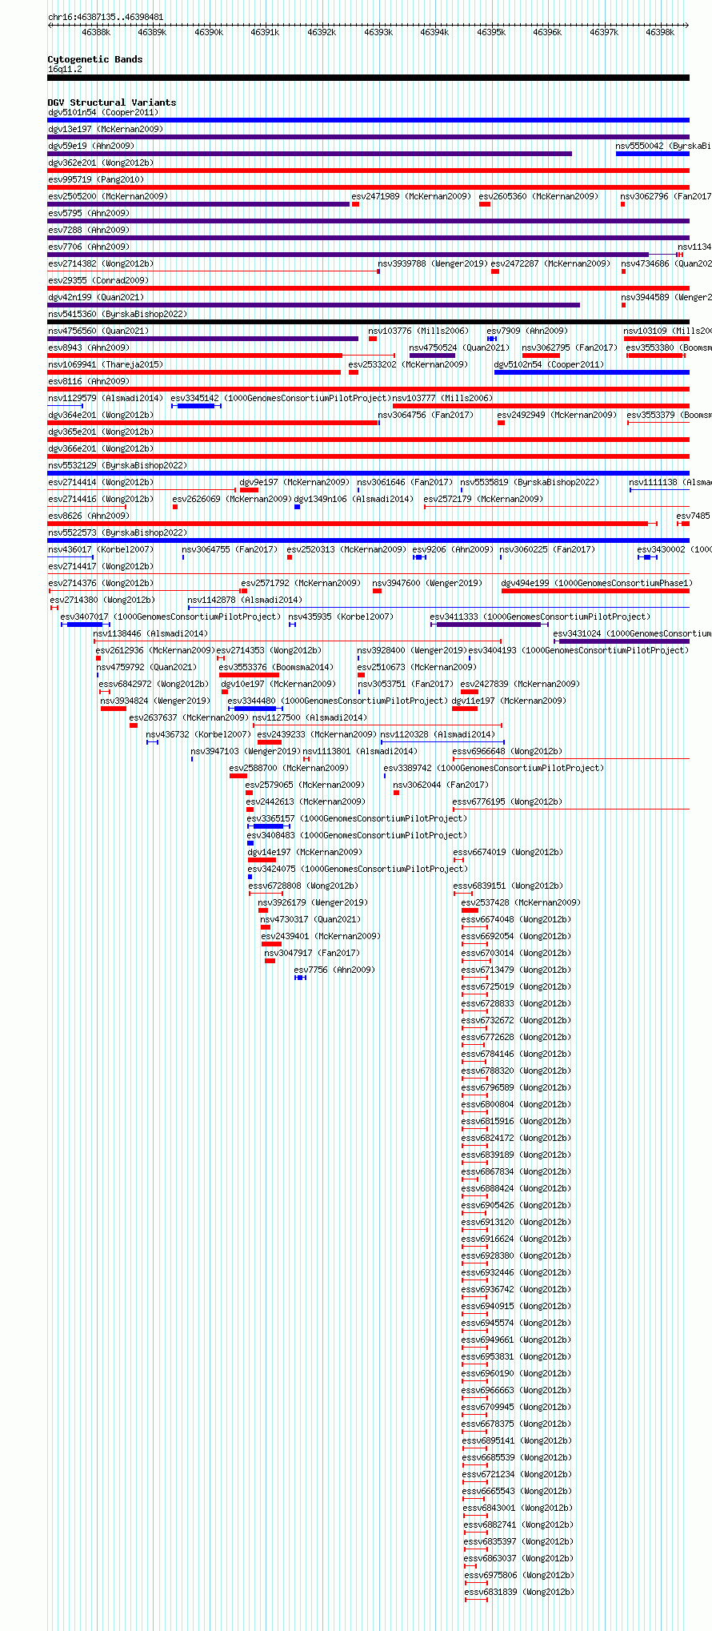Open dgv494e199 1000GenomesConsortiumPhase1 variant
Viewport: 712px width, 1631px height.
click(x=597, y=584)
